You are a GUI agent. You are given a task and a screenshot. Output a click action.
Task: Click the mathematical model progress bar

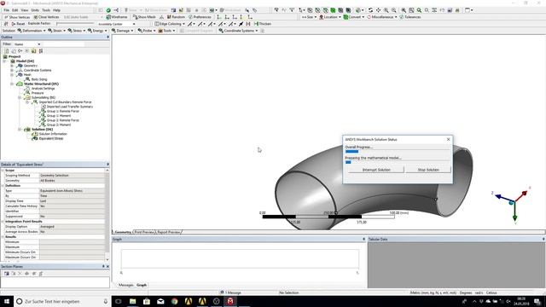click(398, 162)
